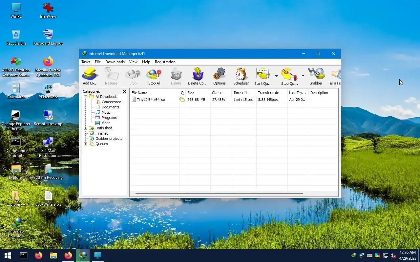Open Start Queue dropdown arrow
The height and width of the screenshot is (262, 420).
tap(276, 76)
